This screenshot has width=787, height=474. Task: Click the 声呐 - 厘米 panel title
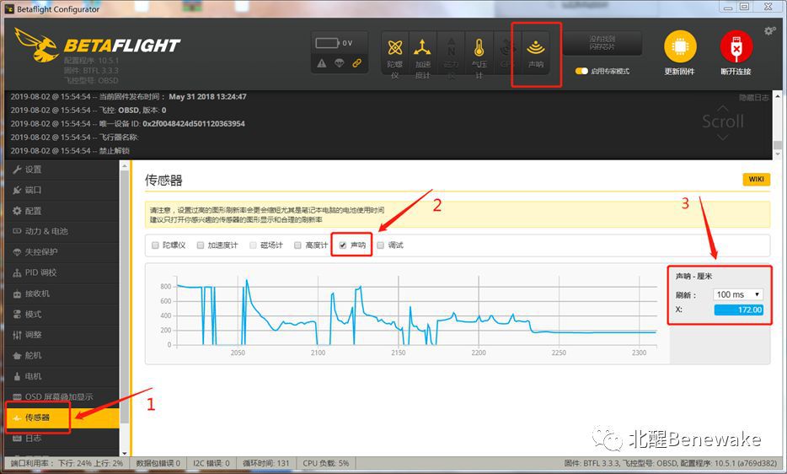tap(693, 277)
